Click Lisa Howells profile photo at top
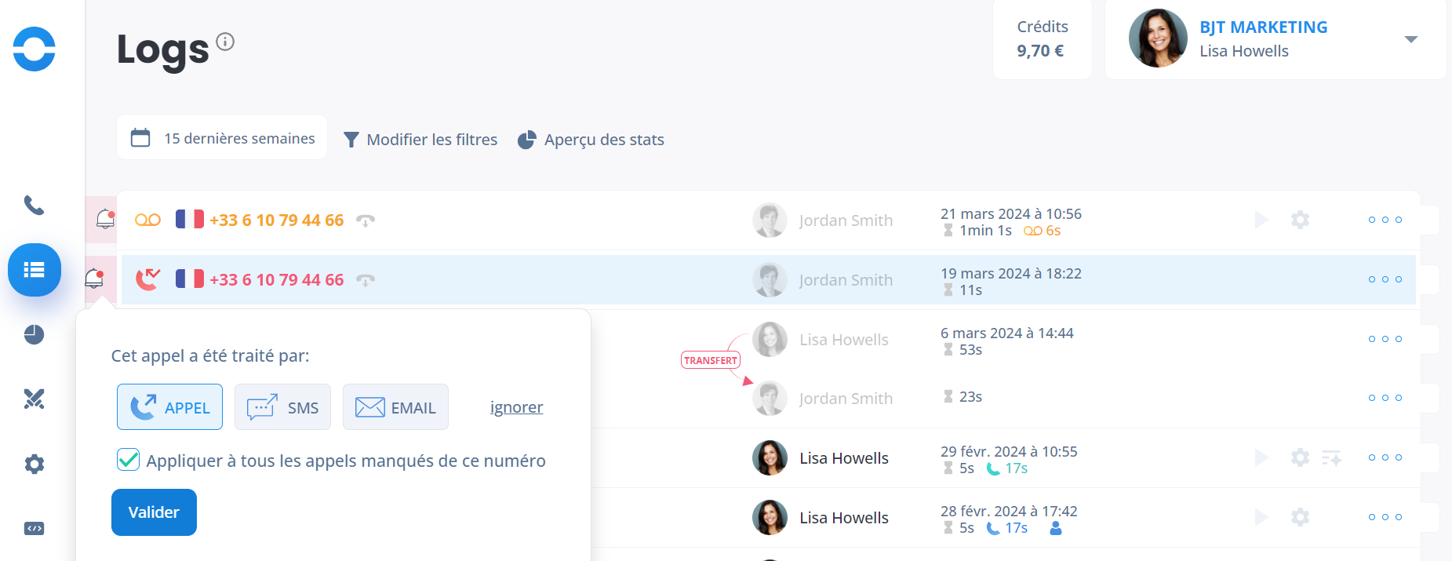1452x561 pixels. click(x=1158, y=38)
